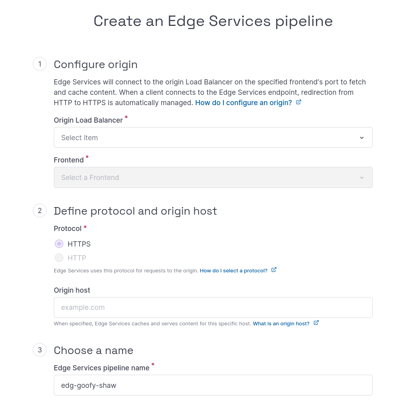The width and height of the screenshot is (393, 403).
Task: Click the Define protocol and origin host heading
Action: coord(135,211)
